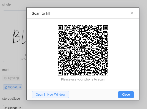
Task: Select the handwritten signature preview under single
Action: (19, 37)
